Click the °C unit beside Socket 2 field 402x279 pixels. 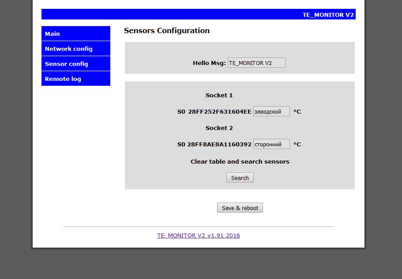(x=297, y=145)
